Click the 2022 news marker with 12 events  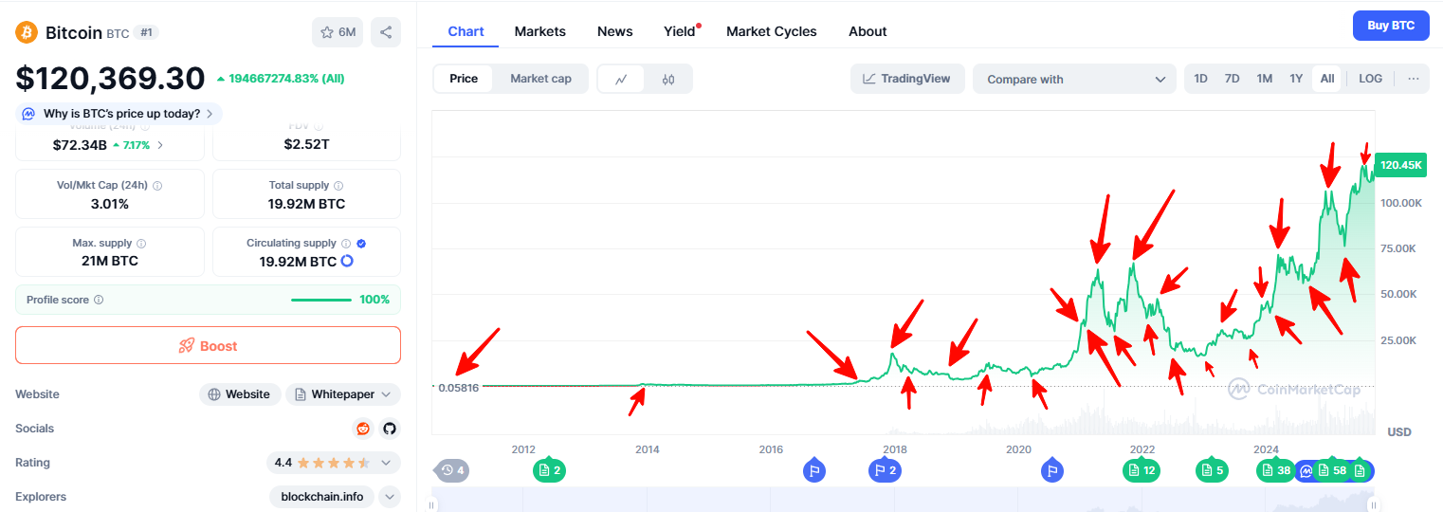pyautogui.click(x=1142, y=469)
